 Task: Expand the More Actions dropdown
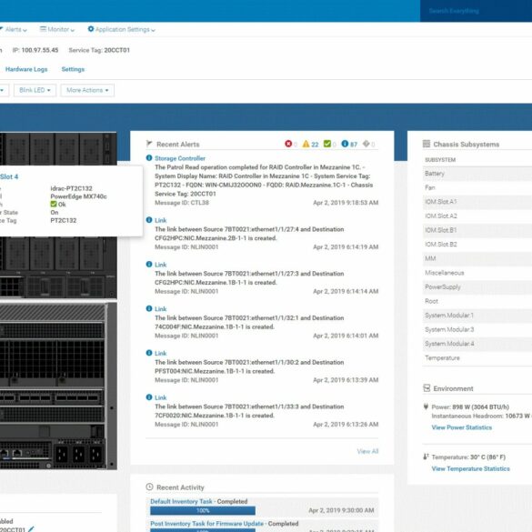point(87,90)
